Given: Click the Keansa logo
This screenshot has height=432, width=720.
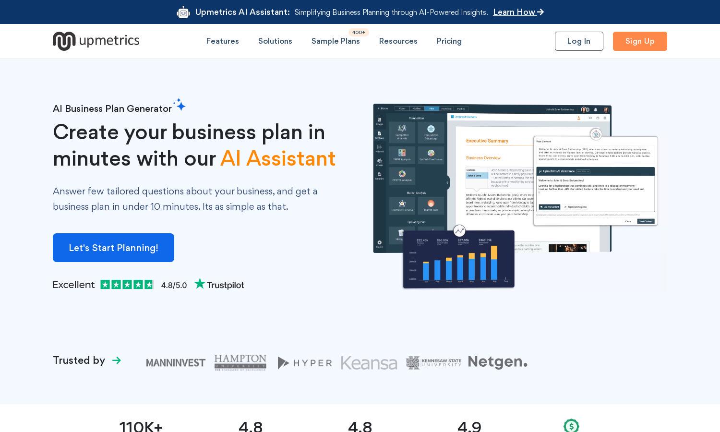Looking at the screenshot, I should [x=369, y=363].
